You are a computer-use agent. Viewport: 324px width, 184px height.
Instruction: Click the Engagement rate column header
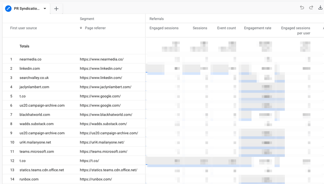(x=258, y=28)
